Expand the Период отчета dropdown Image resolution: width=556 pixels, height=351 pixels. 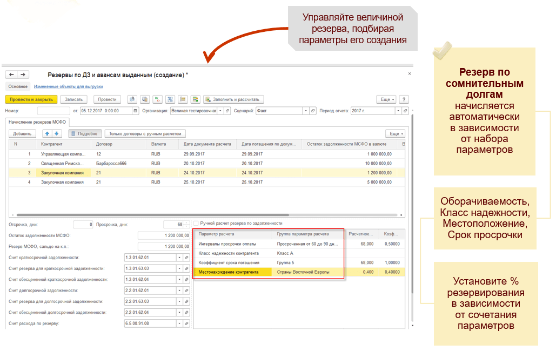click(x=397, y=111)
